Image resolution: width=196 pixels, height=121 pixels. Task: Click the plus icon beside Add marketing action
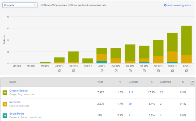coord(165,5)
